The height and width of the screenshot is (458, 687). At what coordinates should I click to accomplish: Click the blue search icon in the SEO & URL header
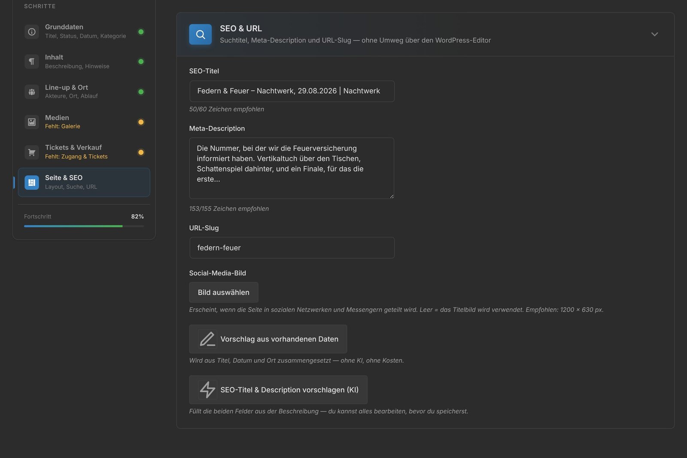pyautogui.click(x=201, y=34)
